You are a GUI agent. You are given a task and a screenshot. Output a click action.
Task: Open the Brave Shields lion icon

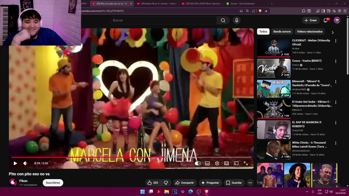[x=260, y=11]
